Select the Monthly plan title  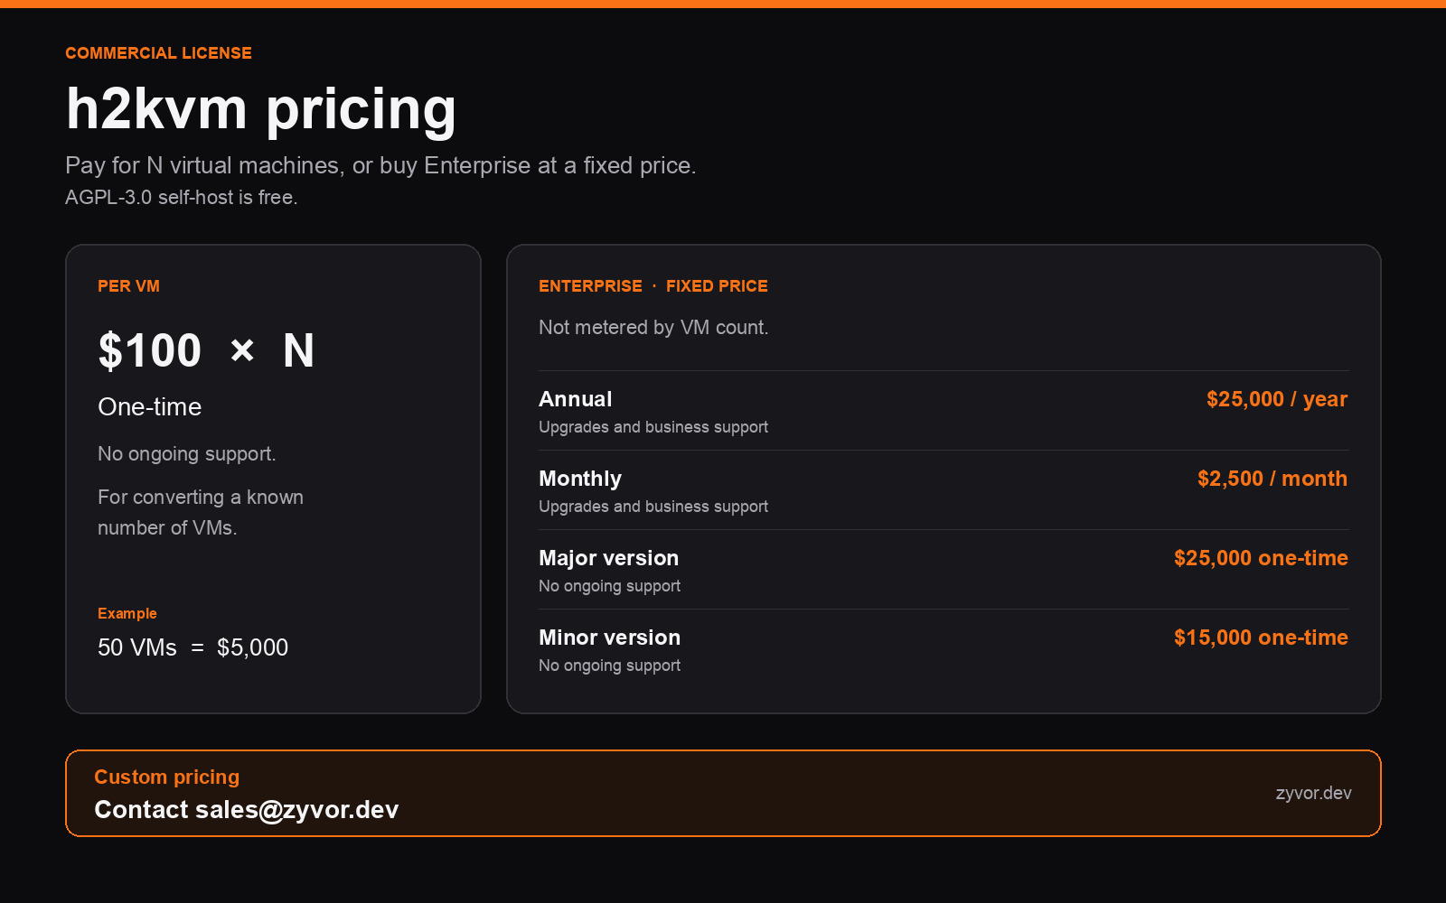click(x=580, y=479)
